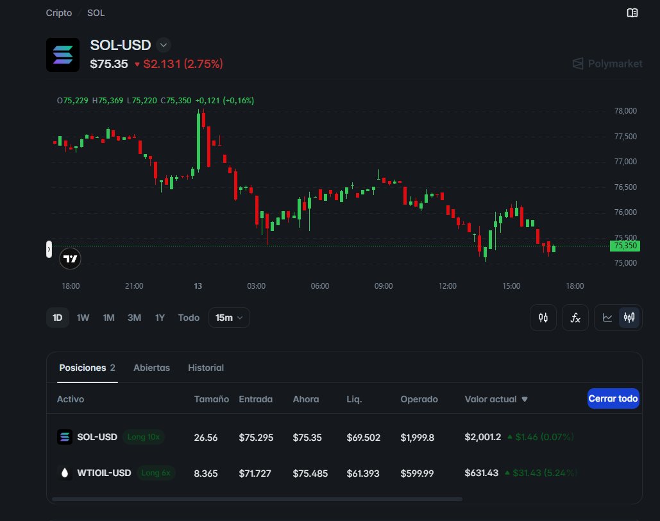
Task: Click the 75,350 current price label
Action: coord(625,246)
